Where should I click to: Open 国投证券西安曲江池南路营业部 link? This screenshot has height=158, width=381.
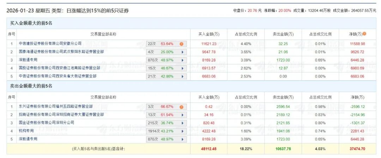click(59, 68)
